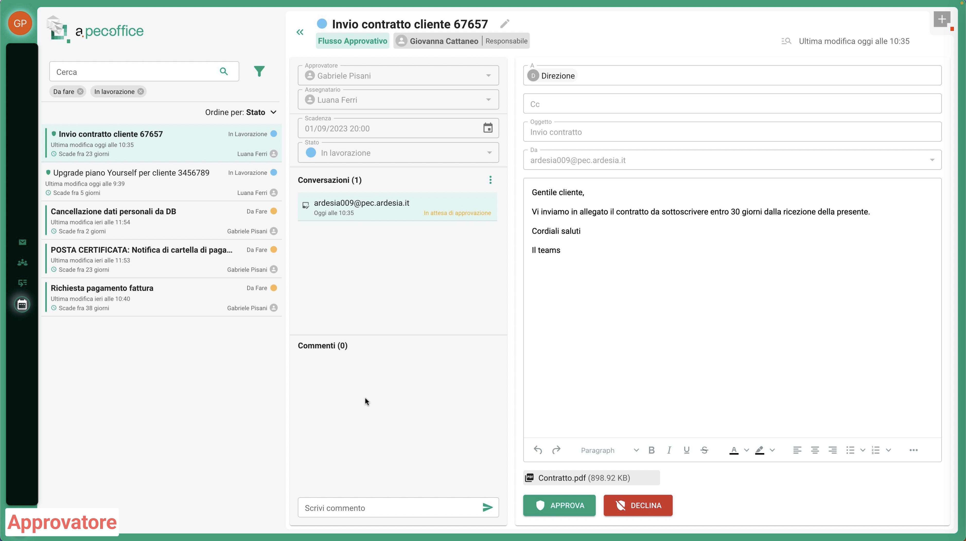This screenshot has width=966, height=541.
Task: Select task POSTA CERTIFICATA Notifica di cartella
Action: point(162,259)
